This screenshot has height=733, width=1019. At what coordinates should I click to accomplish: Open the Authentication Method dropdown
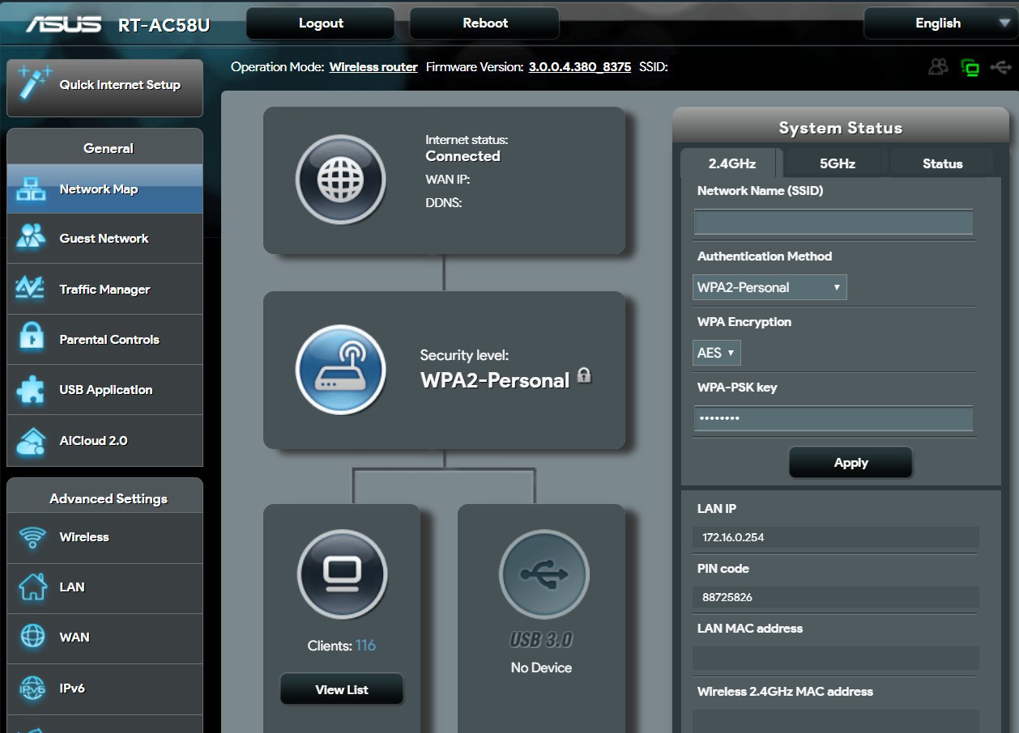tap(770, 287)
